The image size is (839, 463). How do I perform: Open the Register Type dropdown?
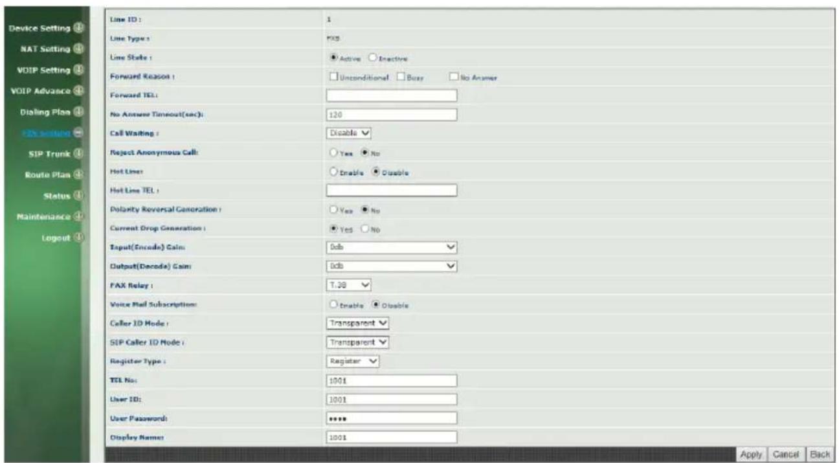coord(353,361)
